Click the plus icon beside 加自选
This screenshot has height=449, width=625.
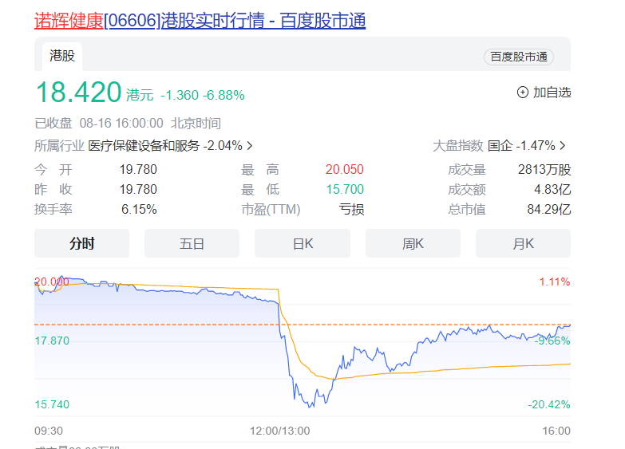pyautogui.click(x=523, y=93)
